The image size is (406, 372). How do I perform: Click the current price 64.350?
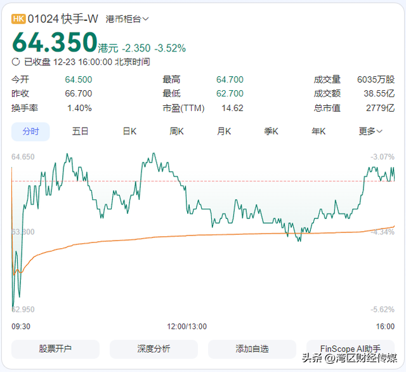pos(55,42)
